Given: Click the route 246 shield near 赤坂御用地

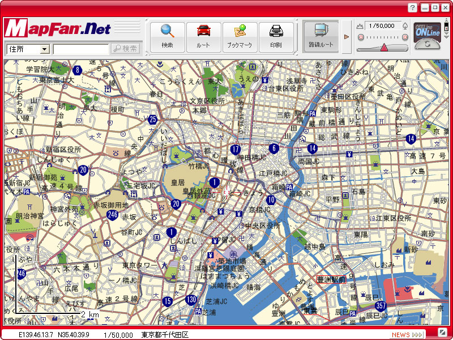Looking at the screenshot, I should pos(112,215).
